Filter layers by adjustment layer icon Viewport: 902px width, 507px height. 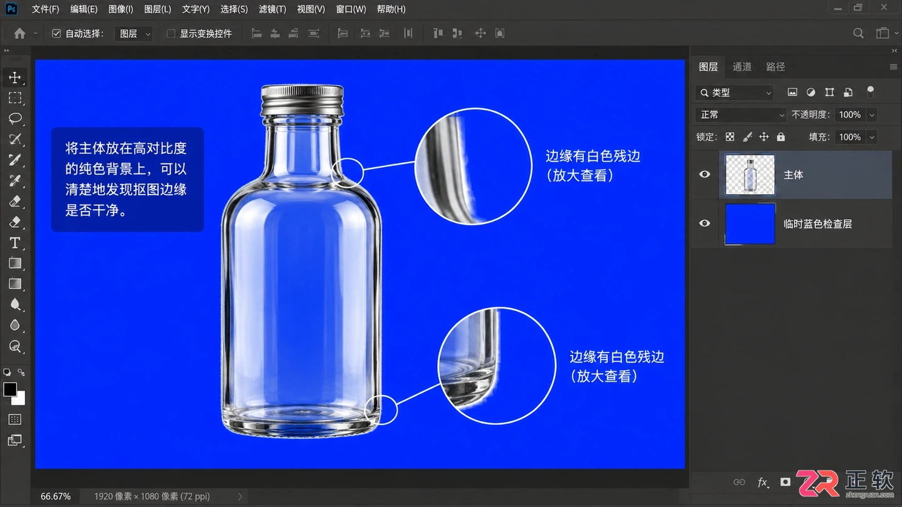811,93
